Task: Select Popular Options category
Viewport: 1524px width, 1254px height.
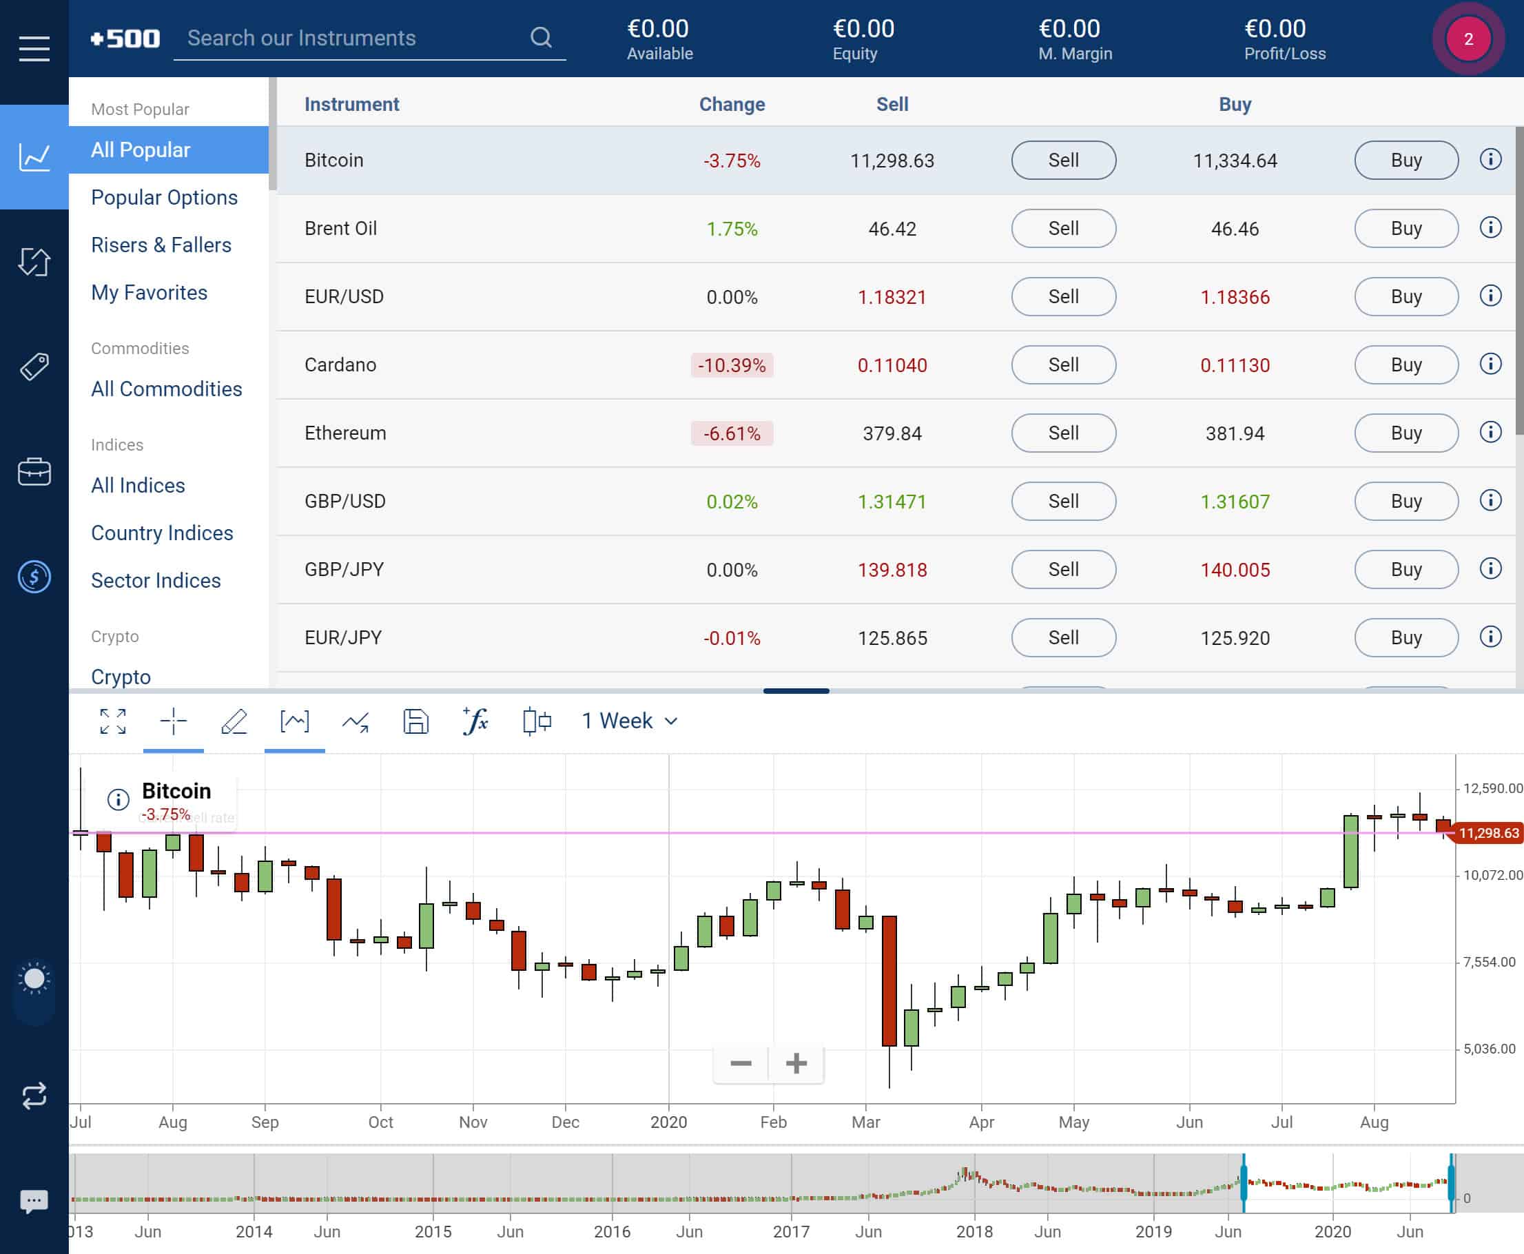Action: point(165,197)
